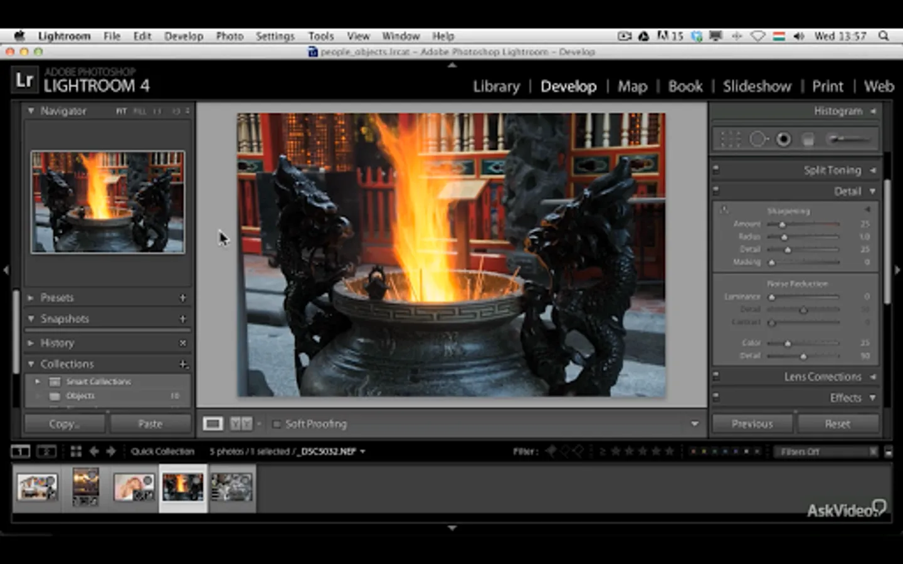This screenshot has height=564, width=903.
Task: Choose the Red Eye Correction tool
Action: 783,139
